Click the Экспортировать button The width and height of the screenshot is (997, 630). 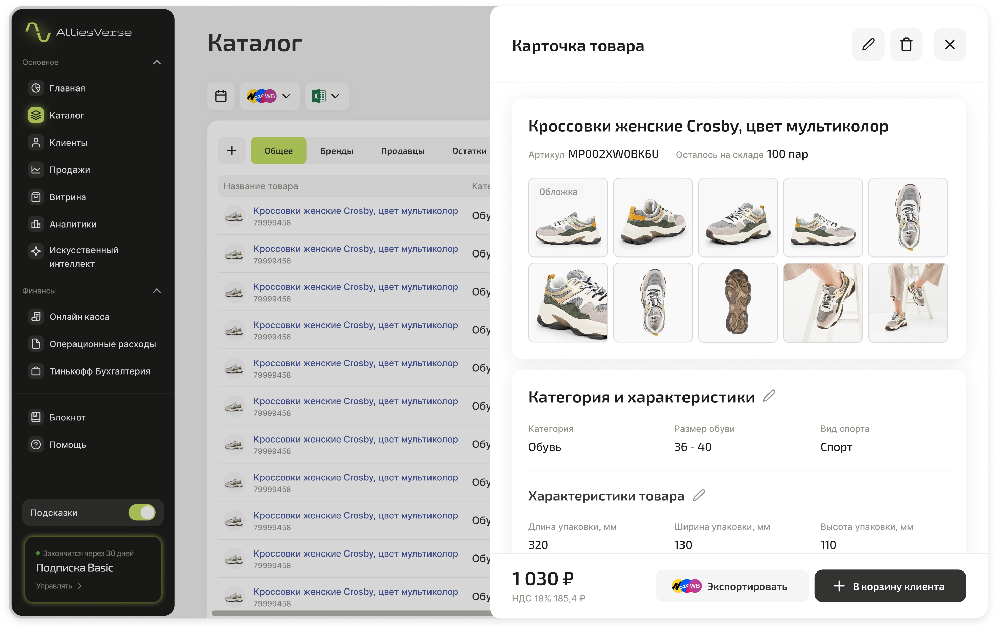click(732, 586)
